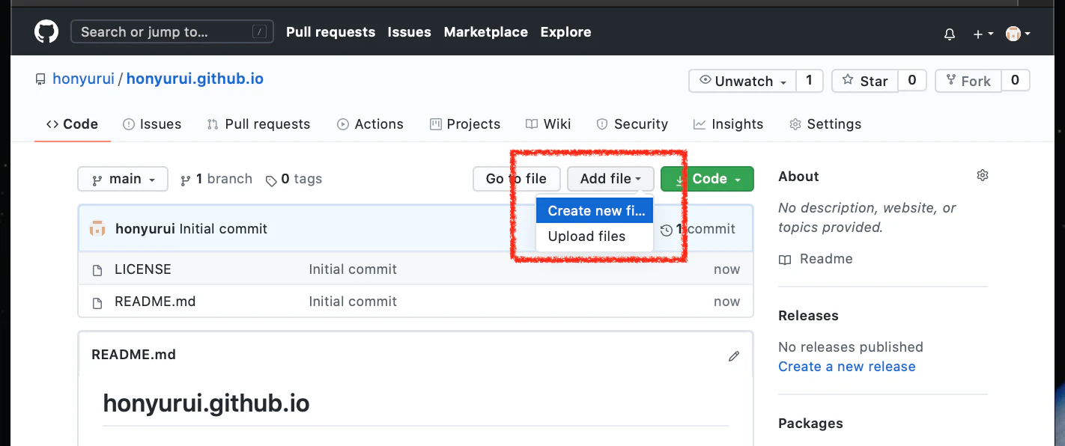Choose Create new file menu option
Screen dimensions: 1065x446
pyautogui.click(x=595, y=211)
